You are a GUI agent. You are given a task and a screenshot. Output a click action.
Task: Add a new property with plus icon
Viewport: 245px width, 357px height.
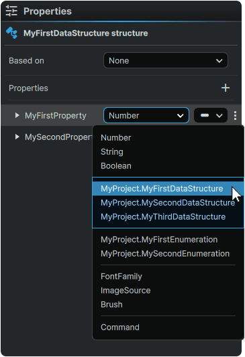pos(226,88)
